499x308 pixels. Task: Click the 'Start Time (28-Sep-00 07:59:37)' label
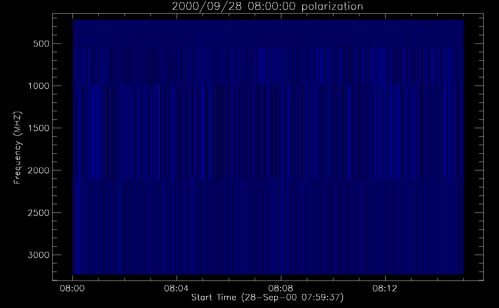(267, 298)
